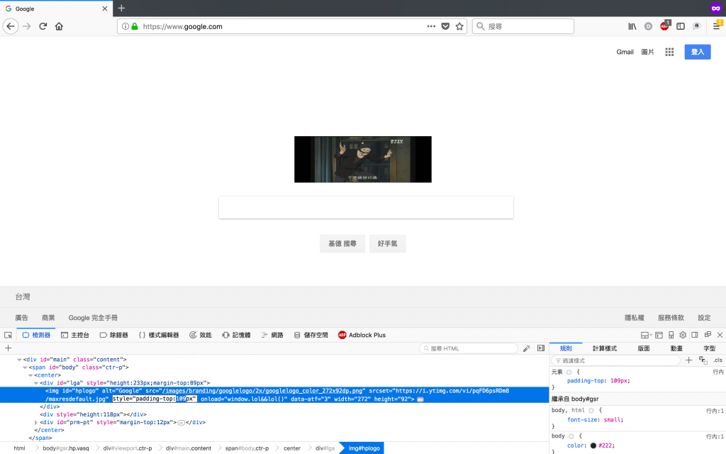Toggle the split console

tap(659, 335)
